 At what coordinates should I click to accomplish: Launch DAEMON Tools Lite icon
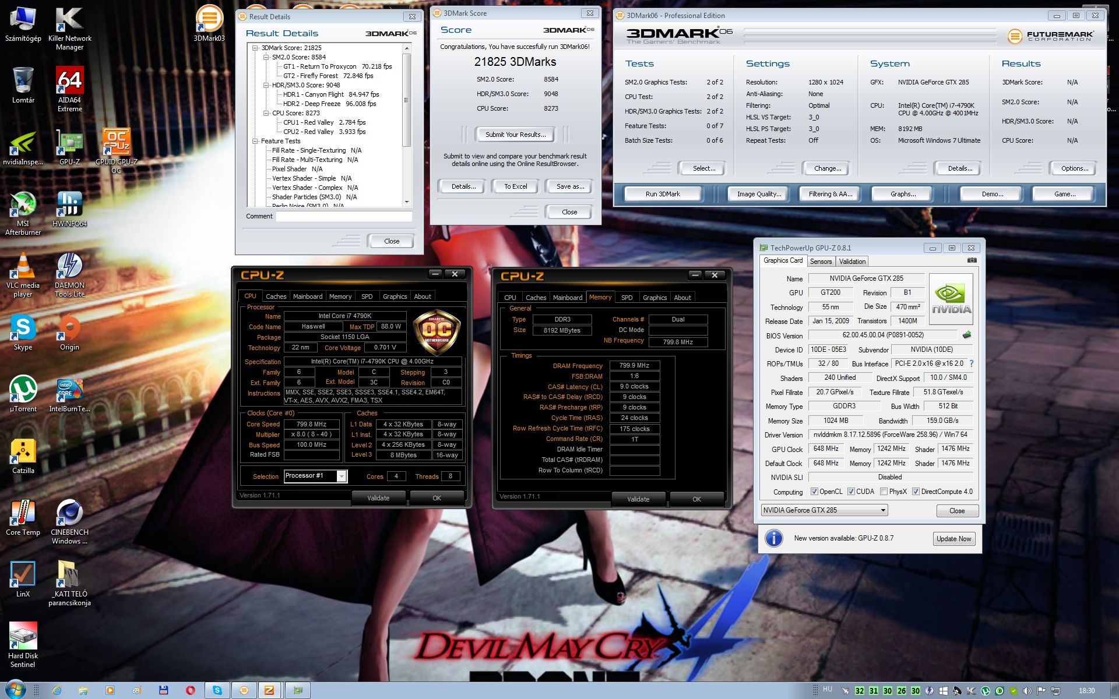[69, 275]
